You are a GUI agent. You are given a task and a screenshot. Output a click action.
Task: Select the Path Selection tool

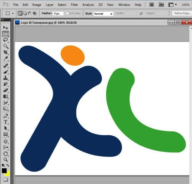click(x=5, y=128)
